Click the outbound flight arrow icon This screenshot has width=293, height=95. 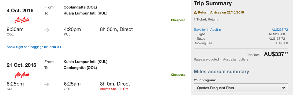tap(47, 30)
